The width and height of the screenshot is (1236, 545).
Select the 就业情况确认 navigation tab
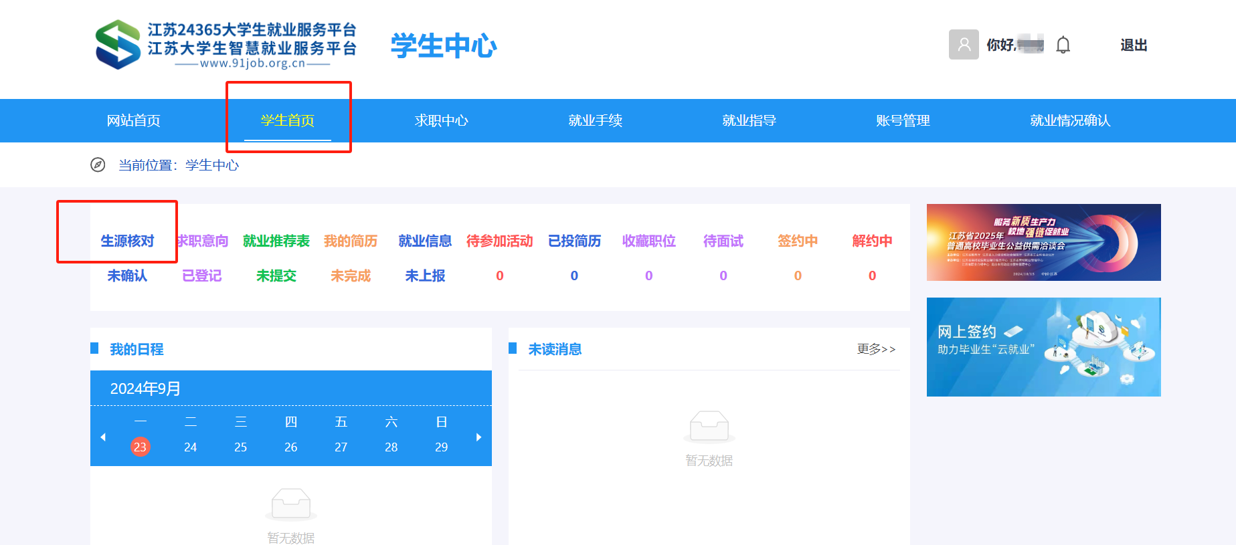[x=1070, y=120]
